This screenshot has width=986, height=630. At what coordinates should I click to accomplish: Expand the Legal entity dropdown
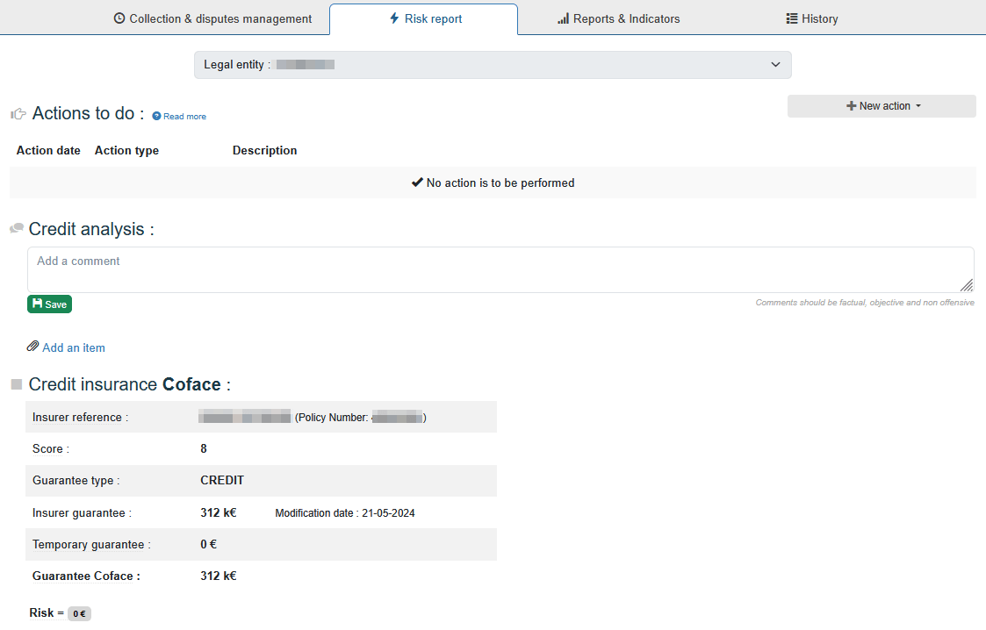(493, 65)
